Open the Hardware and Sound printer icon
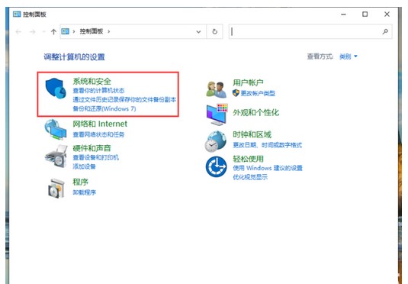 coord(56,156)
